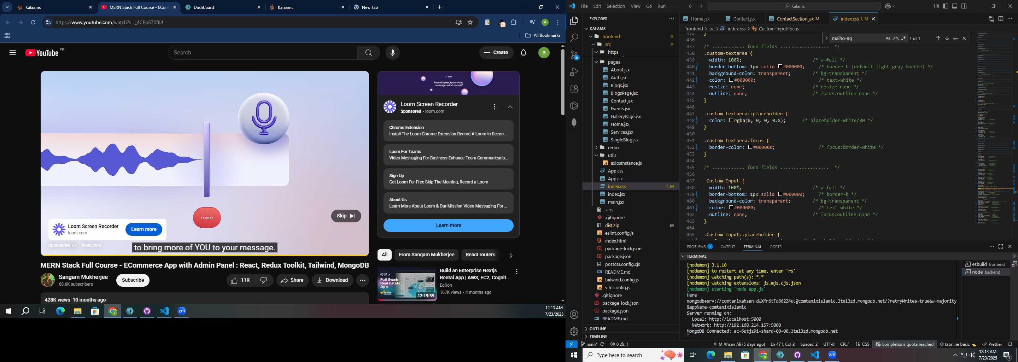Open the PORTS panel tab

point(776,247)
